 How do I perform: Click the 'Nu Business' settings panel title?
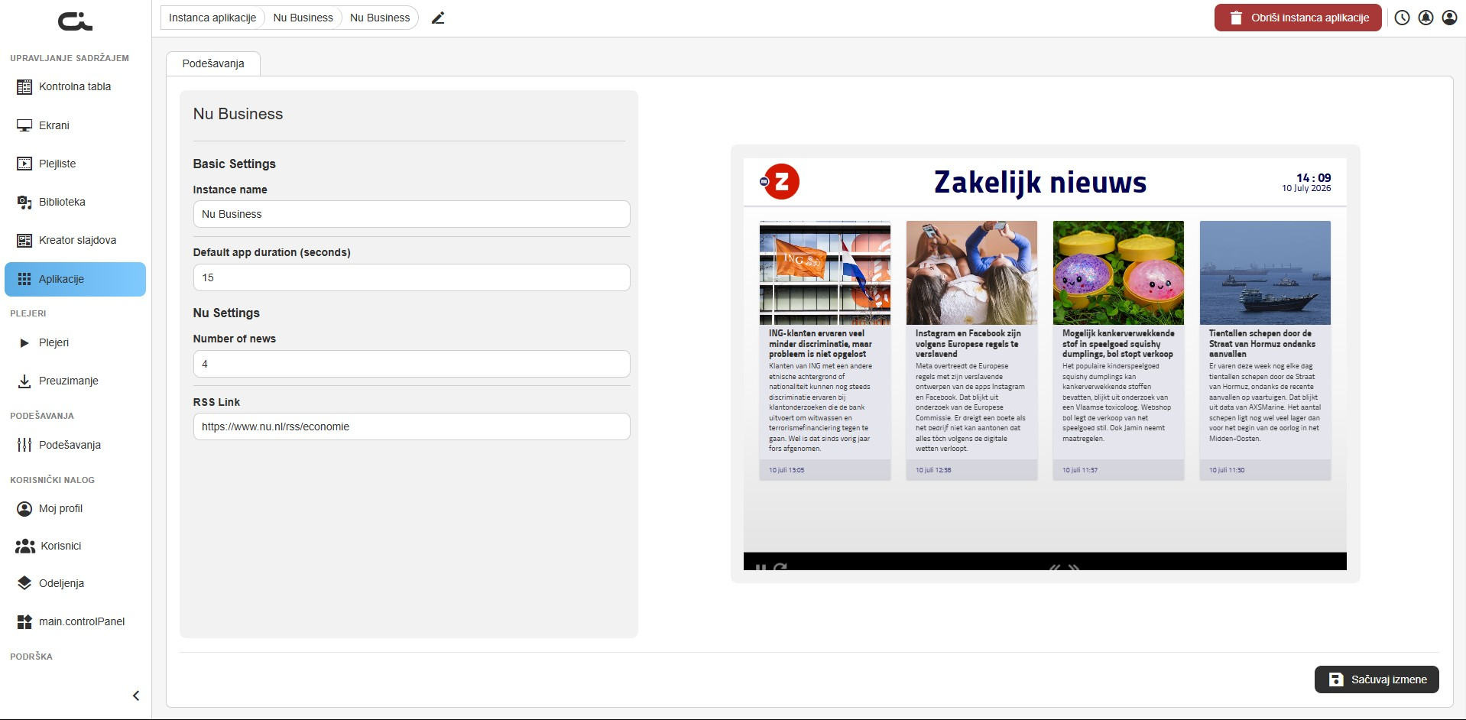238,114
